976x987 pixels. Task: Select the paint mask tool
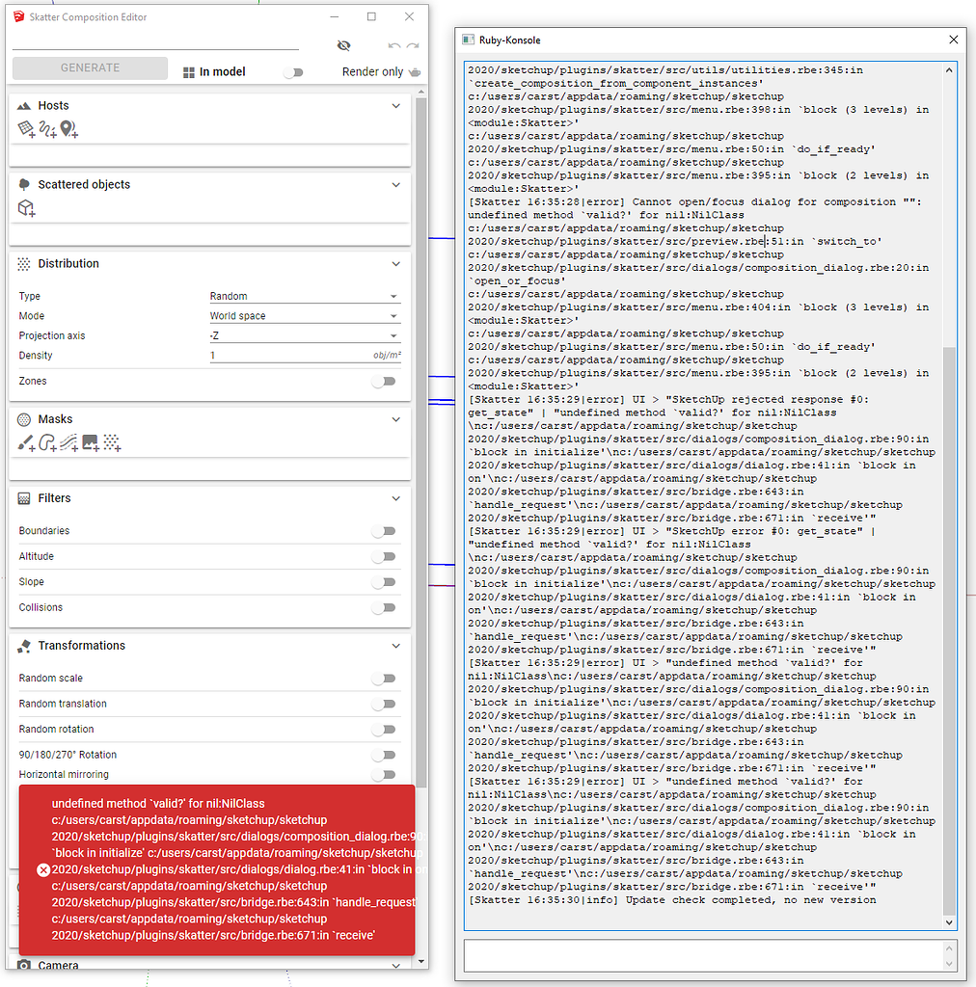tap(24, 442)
